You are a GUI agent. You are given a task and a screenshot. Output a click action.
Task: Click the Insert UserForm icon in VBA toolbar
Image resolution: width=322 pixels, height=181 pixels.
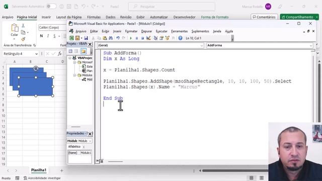(x=77, y=38)
